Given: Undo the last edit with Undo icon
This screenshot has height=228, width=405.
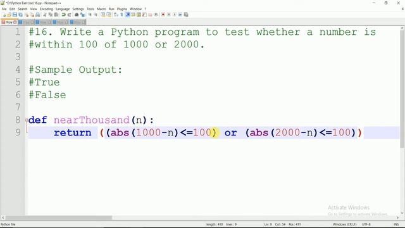Looking at the screenshot, I should tap(63, 15).
